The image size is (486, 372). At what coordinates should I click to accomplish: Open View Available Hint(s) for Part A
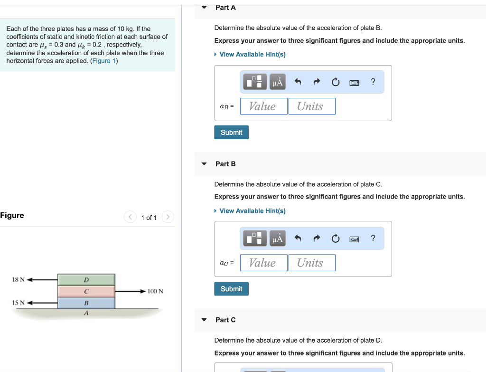pos(252,54)
